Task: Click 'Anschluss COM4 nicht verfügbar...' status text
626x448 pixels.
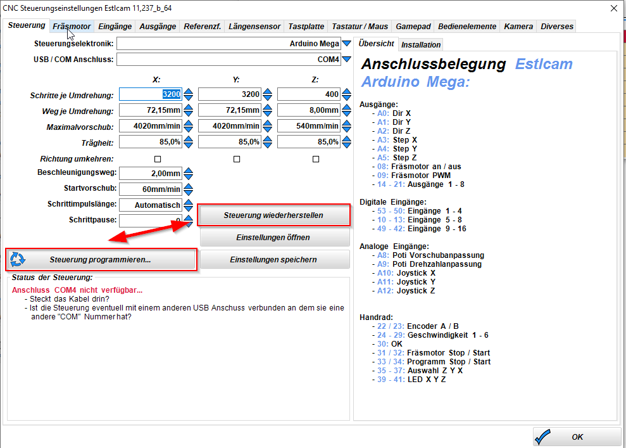Action: [x=77, y=290]
